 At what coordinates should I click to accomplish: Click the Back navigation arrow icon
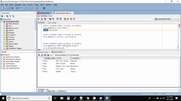click(x=25, y=8)
